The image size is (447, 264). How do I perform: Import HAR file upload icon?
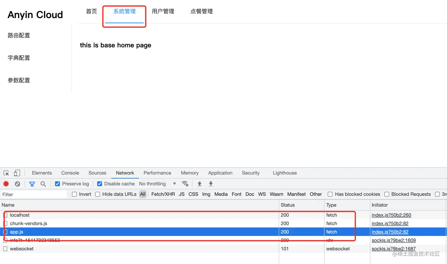click(x=200, y=184)
